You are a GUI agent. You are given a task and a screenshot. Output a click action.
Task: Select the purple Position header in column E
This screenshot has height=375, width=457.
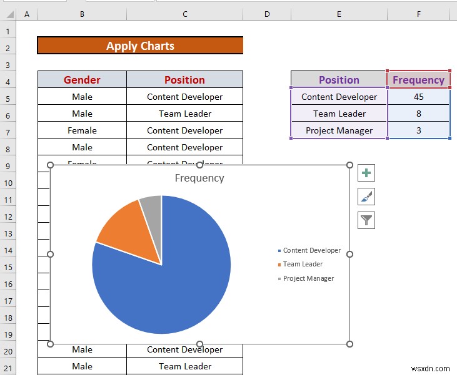[x=339, y=80]
